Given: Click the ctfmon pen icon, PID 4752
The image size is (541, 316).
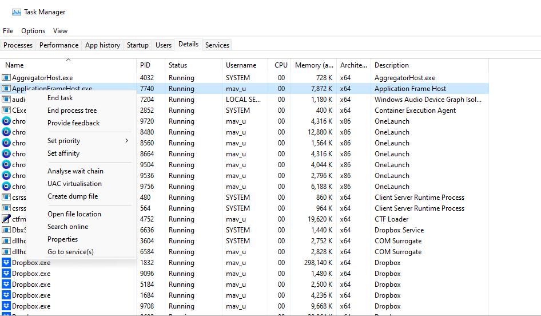Looking at the screenshot, I should tap(7, 219).
